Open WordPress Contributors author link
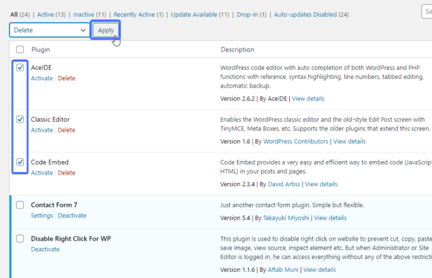The height and width of the screenshot is (278, 432). point(296,141)
